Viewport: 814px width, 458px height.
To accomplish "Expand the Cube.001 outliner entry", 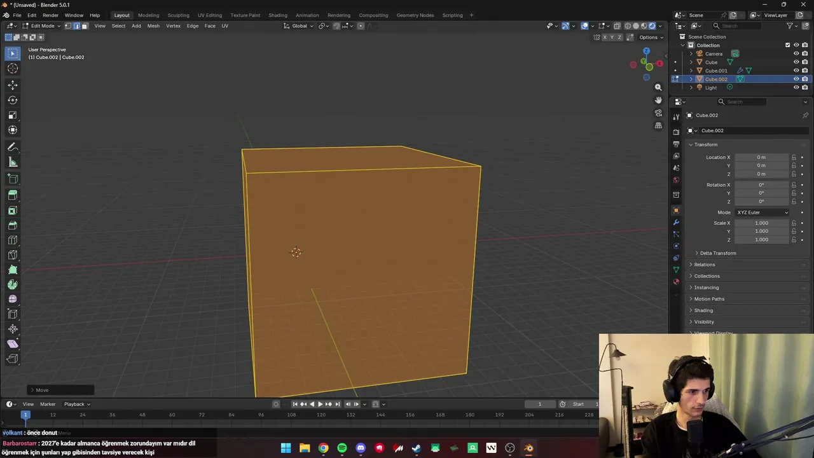I will pos(691,71).
